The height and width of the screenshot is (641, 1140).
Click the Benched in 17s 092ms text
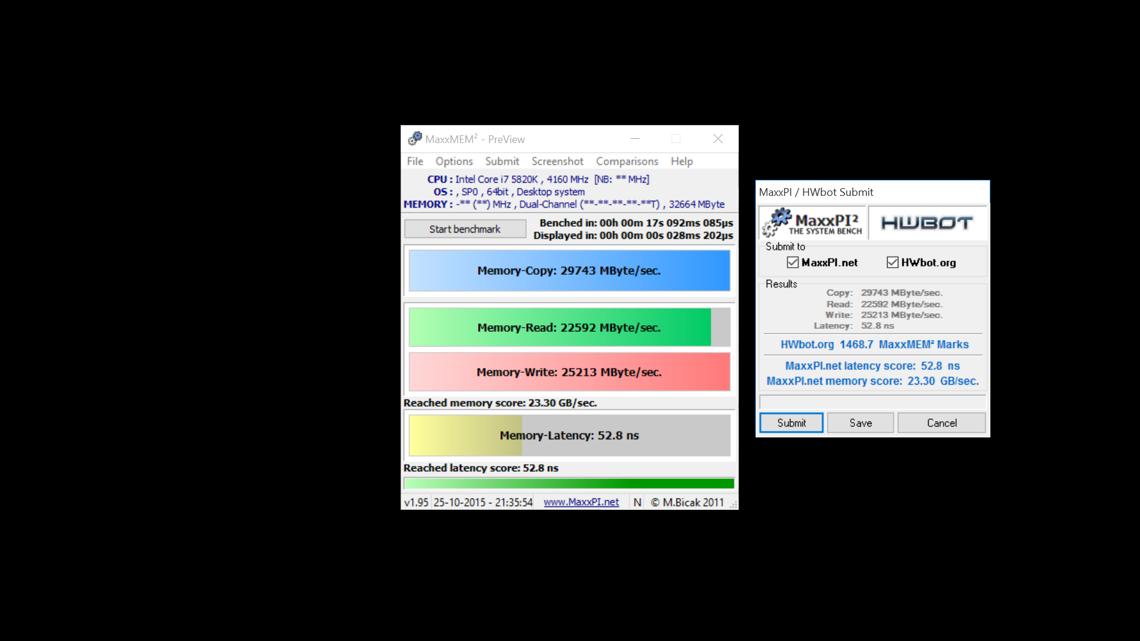[636, 223]
